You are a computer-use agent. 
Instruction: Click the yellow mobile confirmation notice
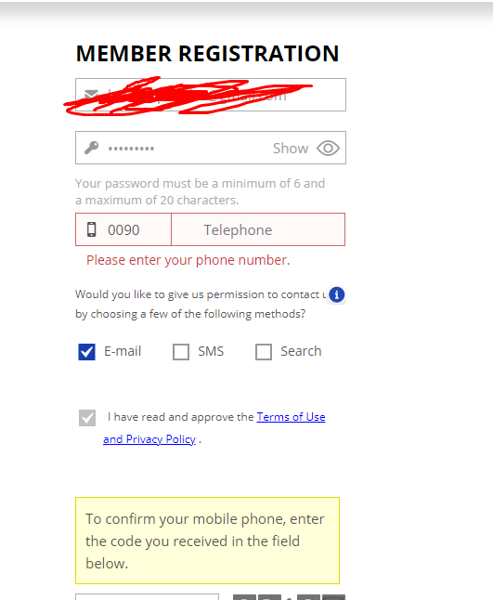pos(207,541)
